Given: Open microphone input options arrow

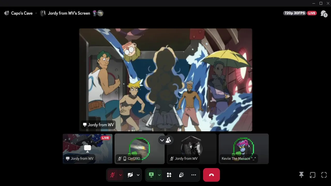Looking at the screenshot, I should pos(121,175).
